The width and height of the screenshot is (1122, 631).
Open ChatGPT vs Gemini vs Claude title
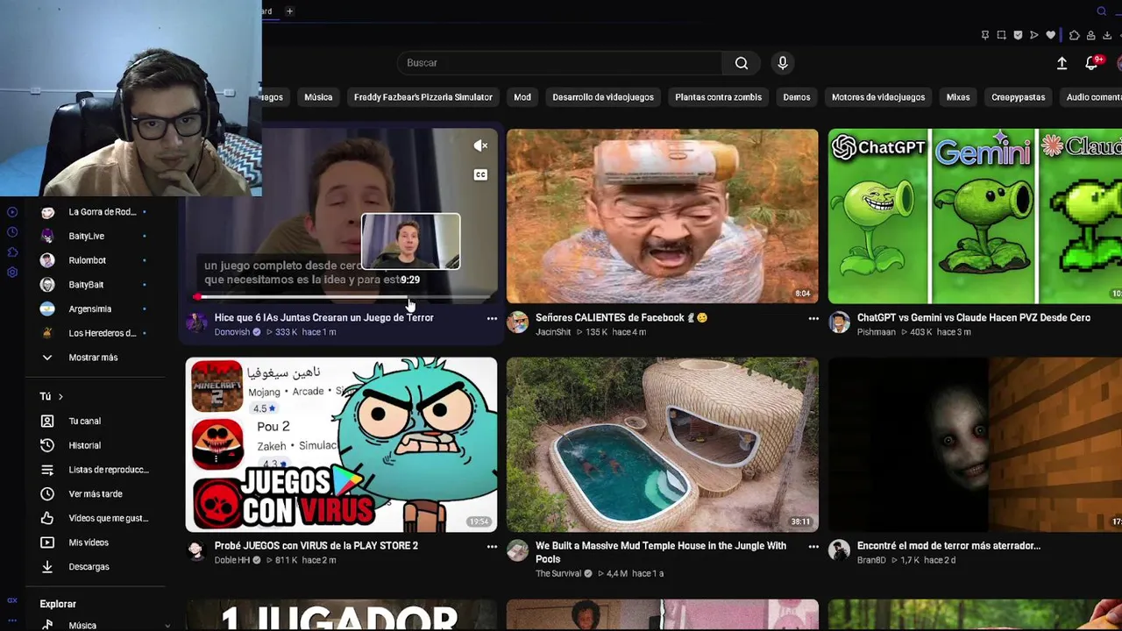click(x=974, y=318)
